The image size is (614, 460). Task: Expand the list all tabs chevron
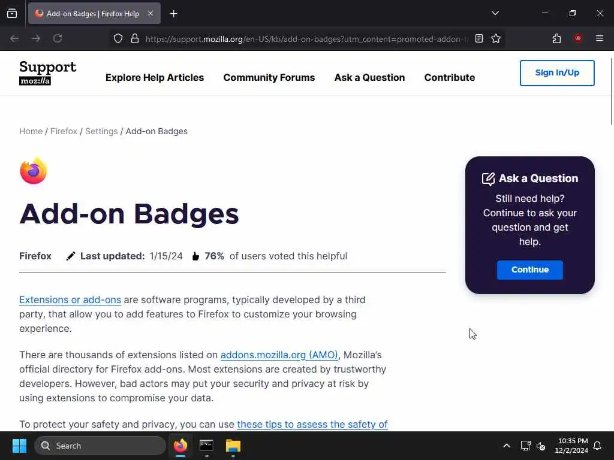(x=495, y=13)
